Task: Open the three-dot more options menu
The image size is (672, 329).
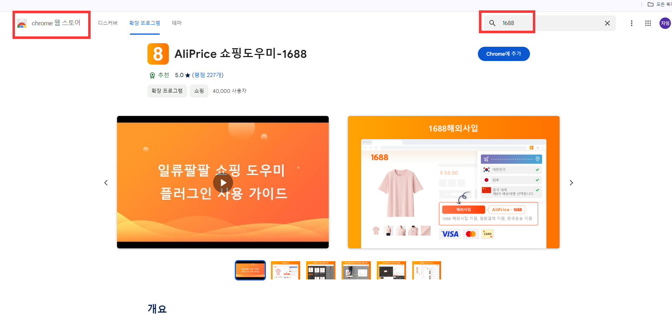Action: (x=631, y=23)
